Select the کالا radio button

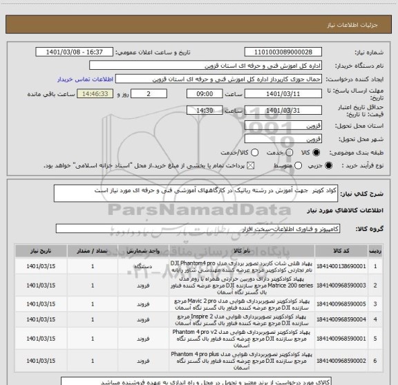(x=316, y=153)
